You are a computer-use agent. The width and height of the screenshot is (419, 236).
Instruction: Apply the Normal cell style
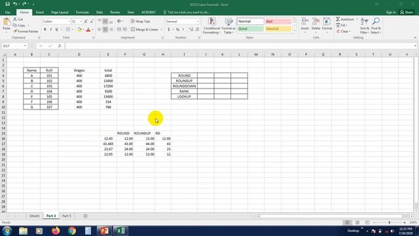[x=250, y=22]
